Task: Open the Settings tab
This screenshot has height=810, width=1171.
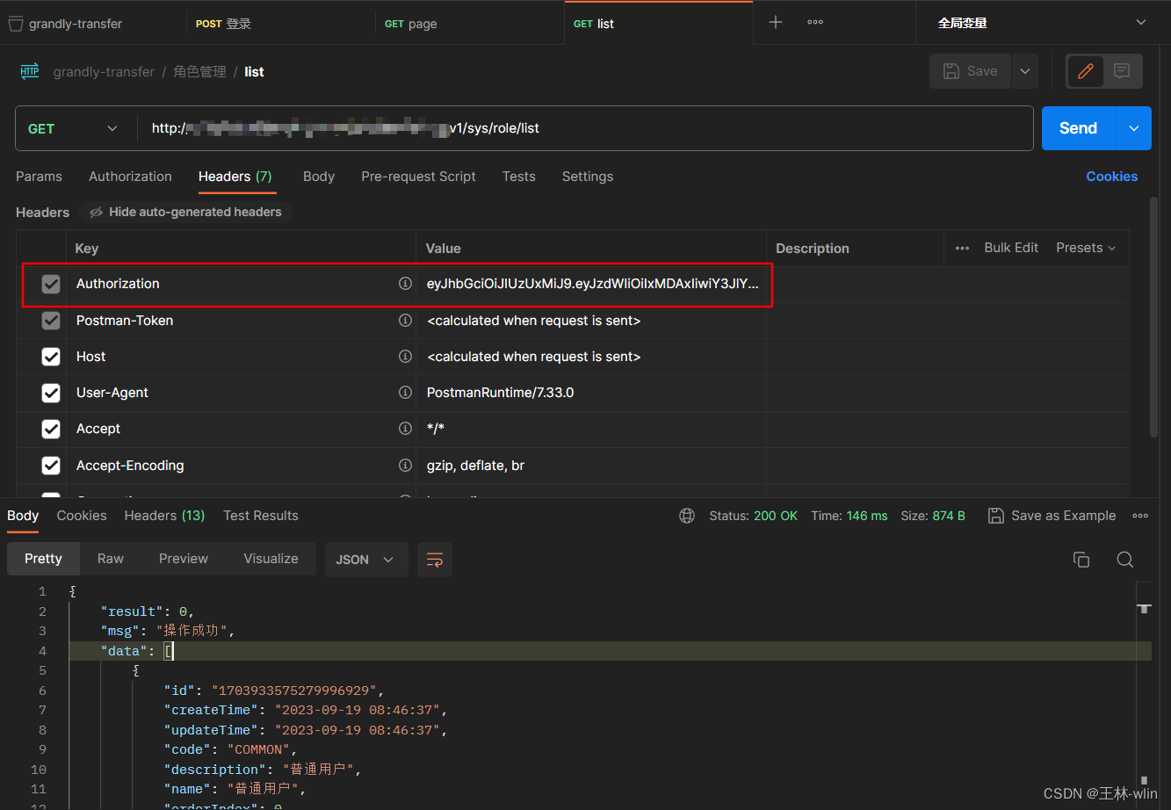Action: pos(588,177)
